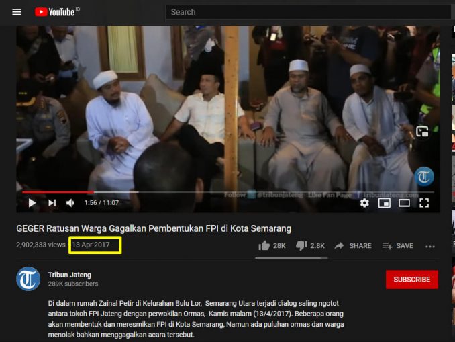Screen dimensions: 455x342
Task: Subscribe to Tribun Jateng
Action: (x=412, y=280)
